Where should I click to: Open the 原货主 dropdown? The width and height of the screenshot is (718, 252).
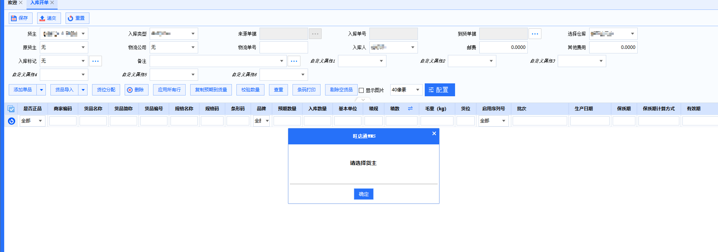83,47
